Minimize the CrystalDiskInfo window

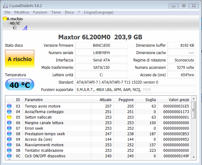[173, 6]
